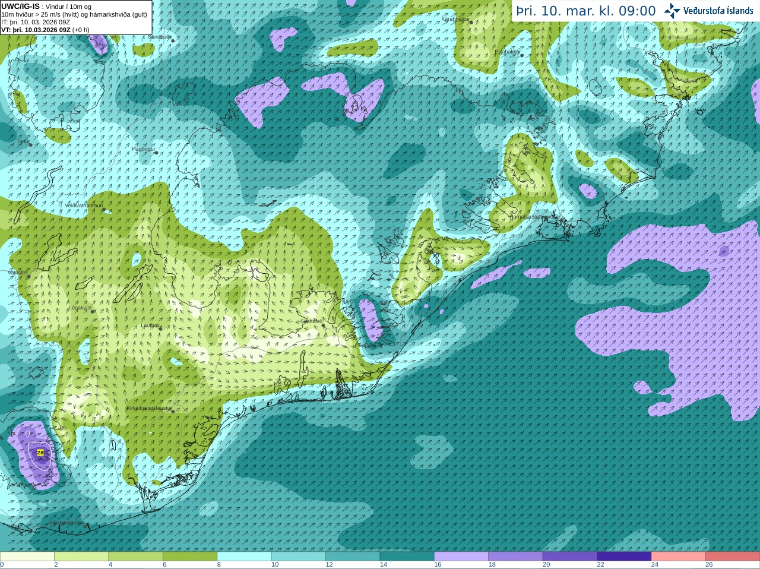Image resolution: width=760 pixels, height=569 pixels.
Task: Click the 22–24 m/s legend color swatch
Action: [625, 557]
